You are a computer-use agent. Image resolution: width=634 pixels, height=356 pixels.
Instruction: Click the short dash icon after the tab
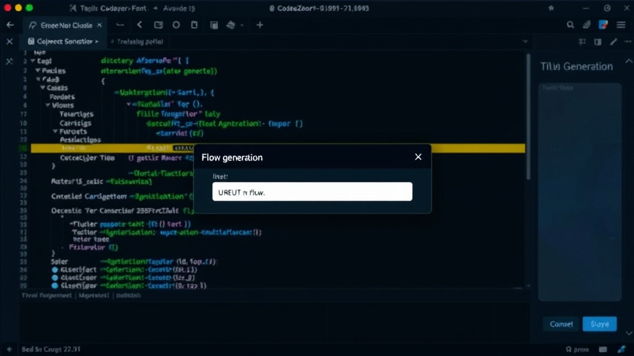pos(120,25)
